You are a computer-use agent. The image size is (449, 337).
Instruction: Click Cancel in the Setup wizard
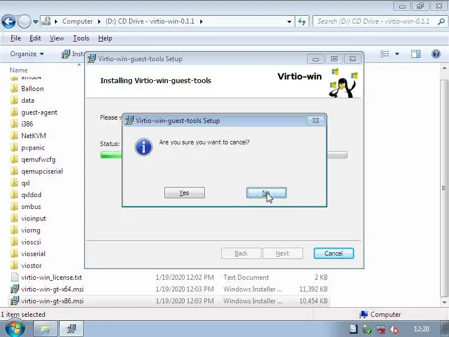pyautogui.click(x=333, y=253)
